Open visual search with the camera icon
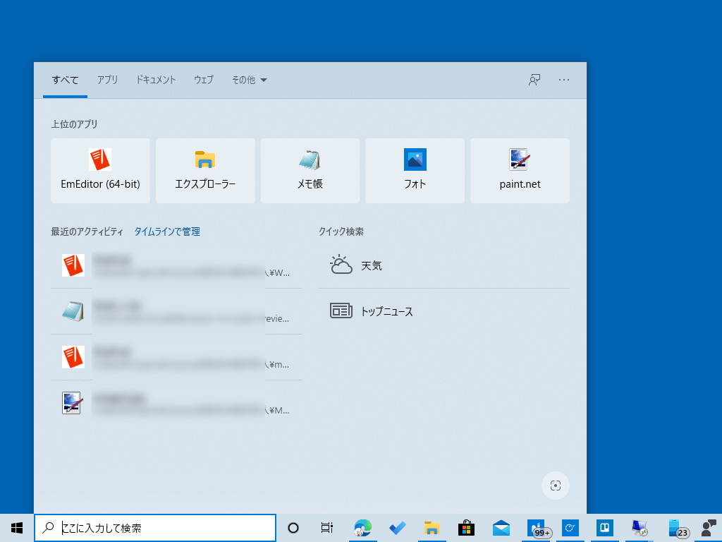This screenshot has width=722, height=542. click(556, 486)
